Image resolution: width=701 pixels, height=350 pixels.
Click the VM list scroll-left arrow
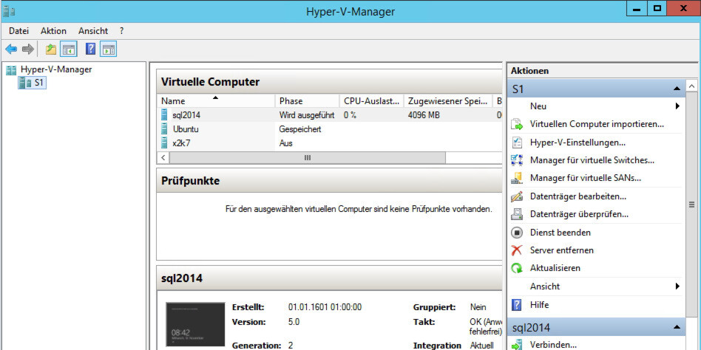(163, 157)
